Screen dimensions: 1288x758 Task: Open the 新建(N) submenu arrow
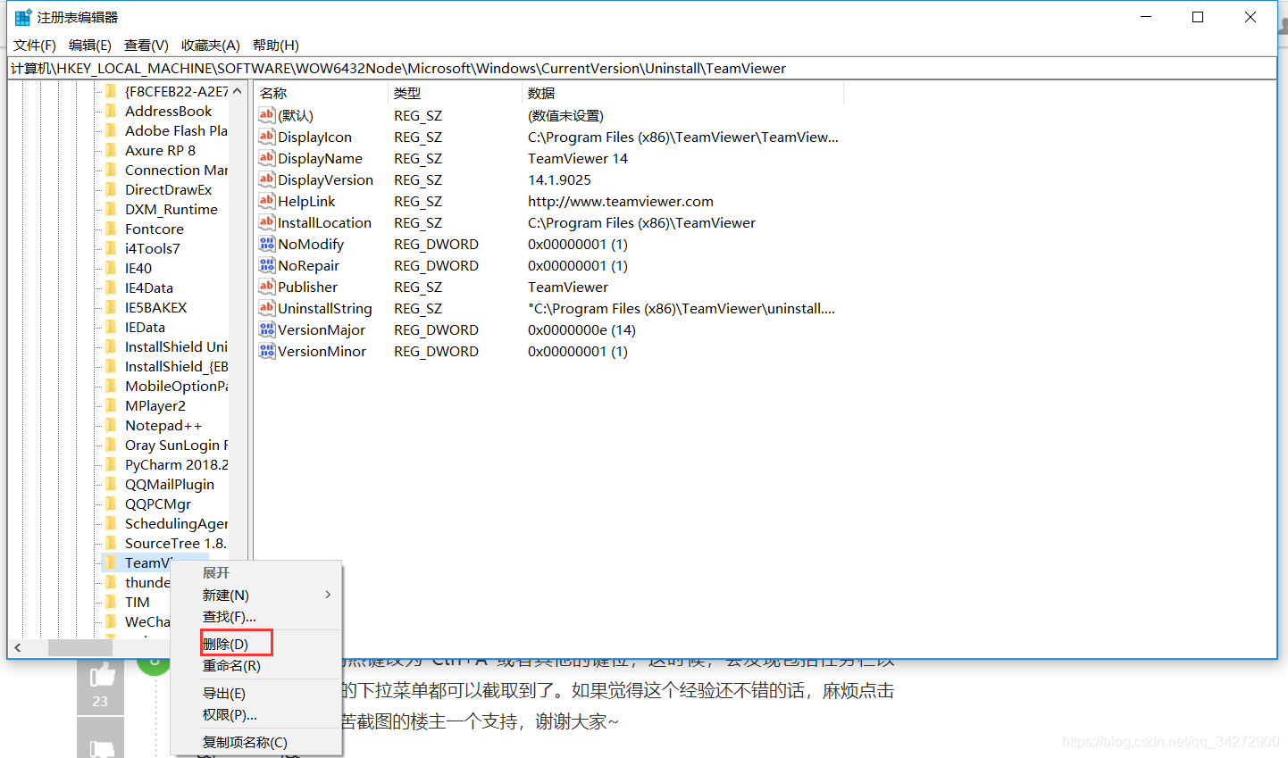pyautogui.click(x=328, y=595)
